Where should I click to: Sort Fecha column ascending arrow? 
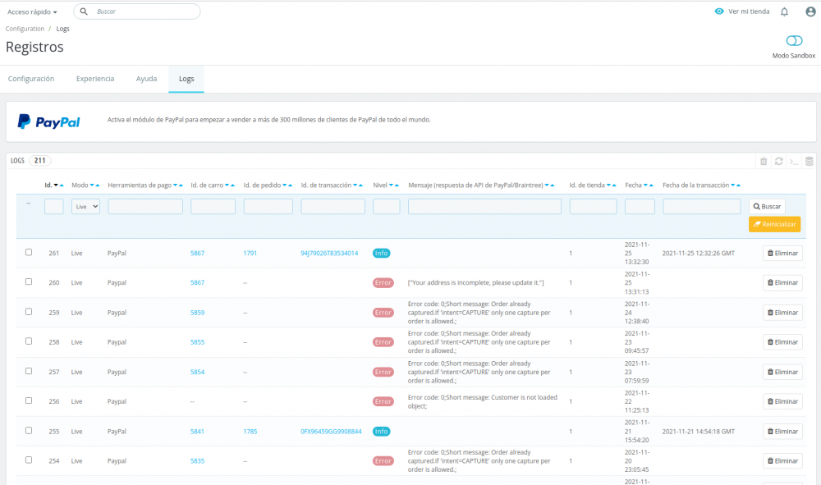(x=651, y=185)
